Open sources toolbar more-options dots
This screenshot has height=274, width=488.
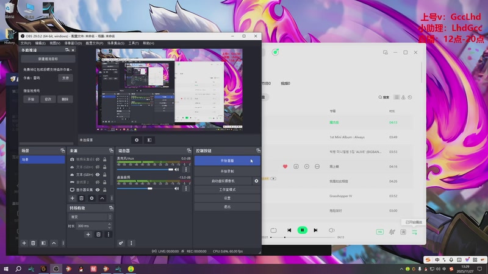click(x=112, y=198)
